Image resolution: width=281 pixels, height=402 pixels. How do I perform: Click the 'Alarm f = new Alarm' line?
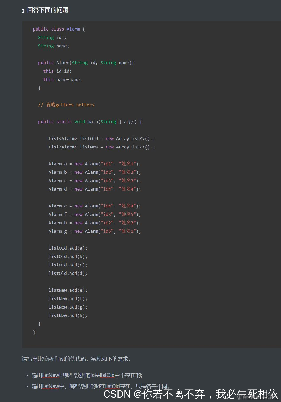coord(95,214)
